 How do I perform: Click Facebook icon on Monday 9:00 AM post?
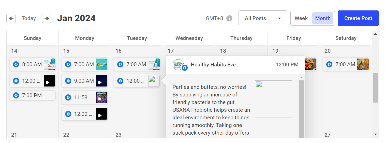pos(68,81)
